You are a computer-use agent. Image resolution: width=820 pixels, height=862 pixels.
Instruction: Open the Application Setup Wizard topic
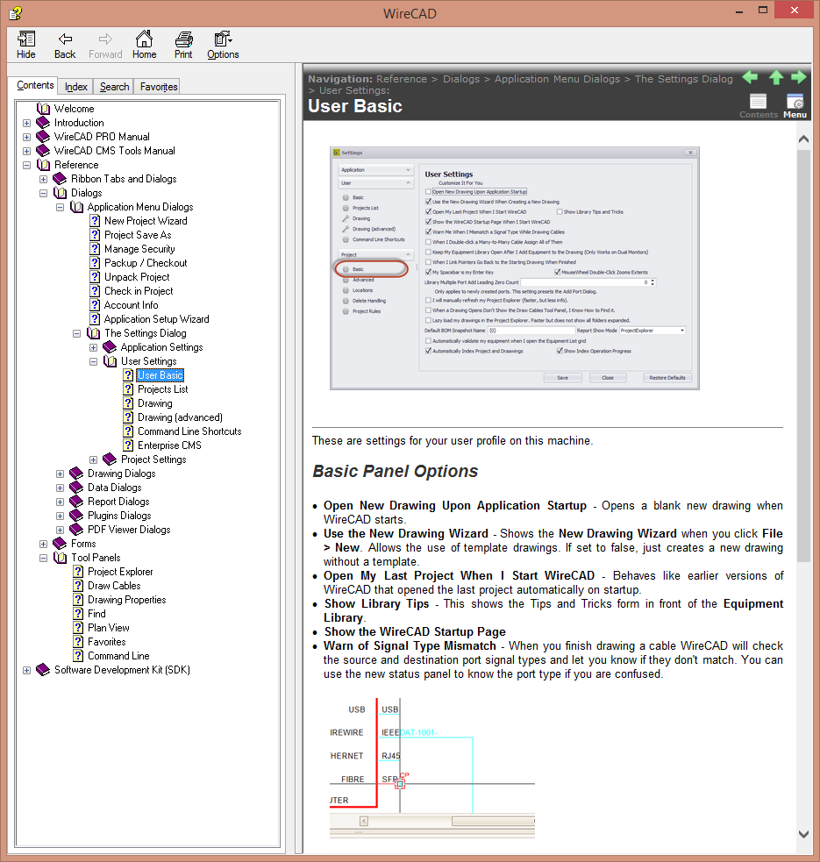[x=157, y=319]
